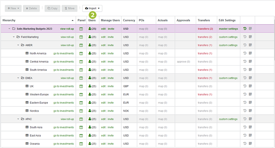
Task: Open the Import dropdown
Action: pos(92,8)
